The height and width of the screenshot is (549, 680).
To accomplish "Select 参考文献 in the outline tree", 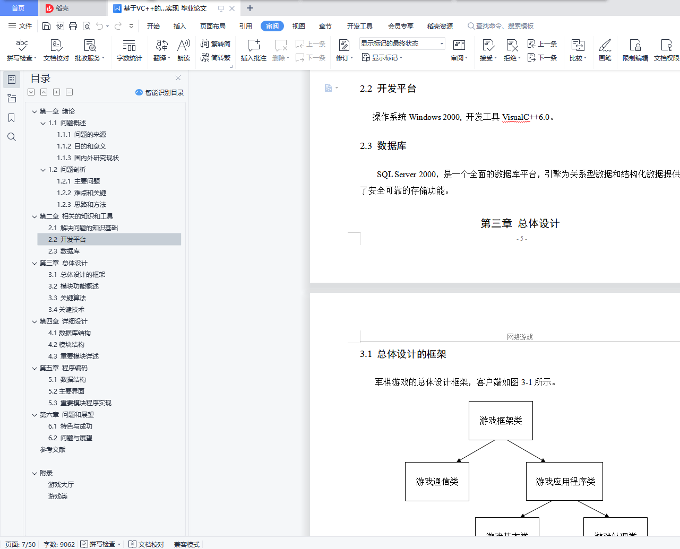I will 53,450.
